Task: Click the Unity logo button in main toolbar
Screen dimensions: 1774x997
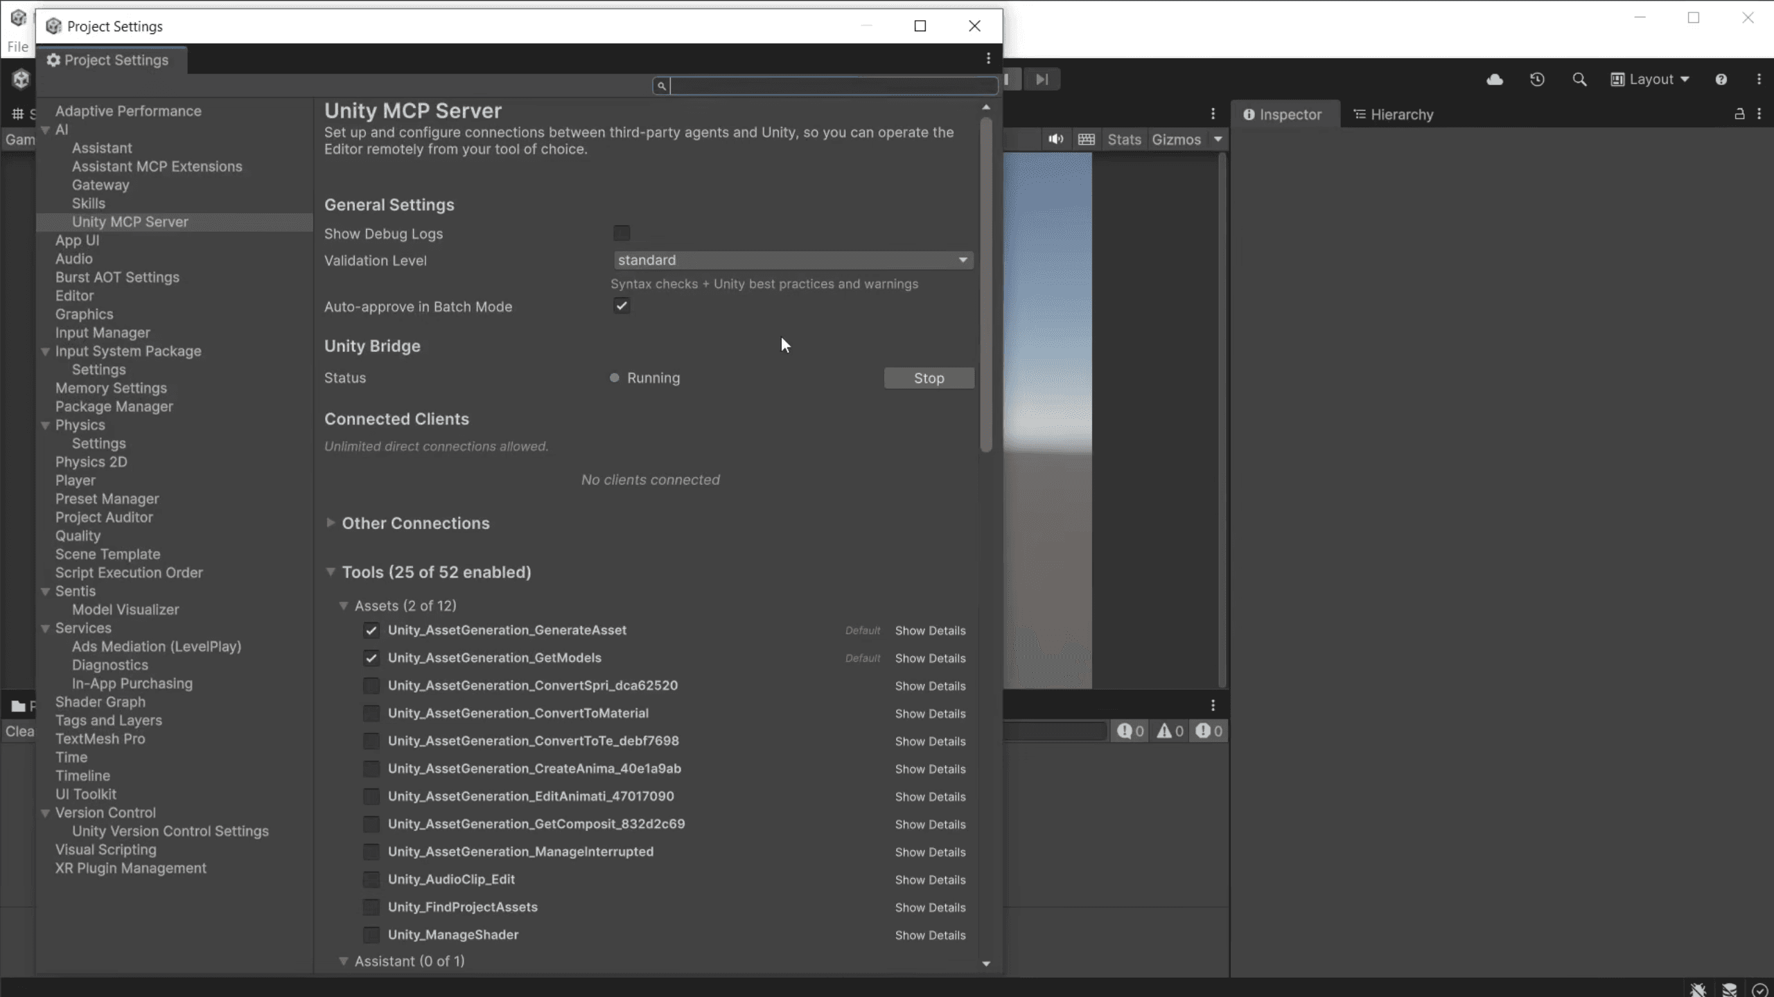Action: click(x=21, y=80)
